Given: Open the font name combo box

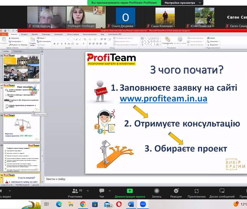Looking at the screenshot, I should pyautogui.click(x=61, y=39).
